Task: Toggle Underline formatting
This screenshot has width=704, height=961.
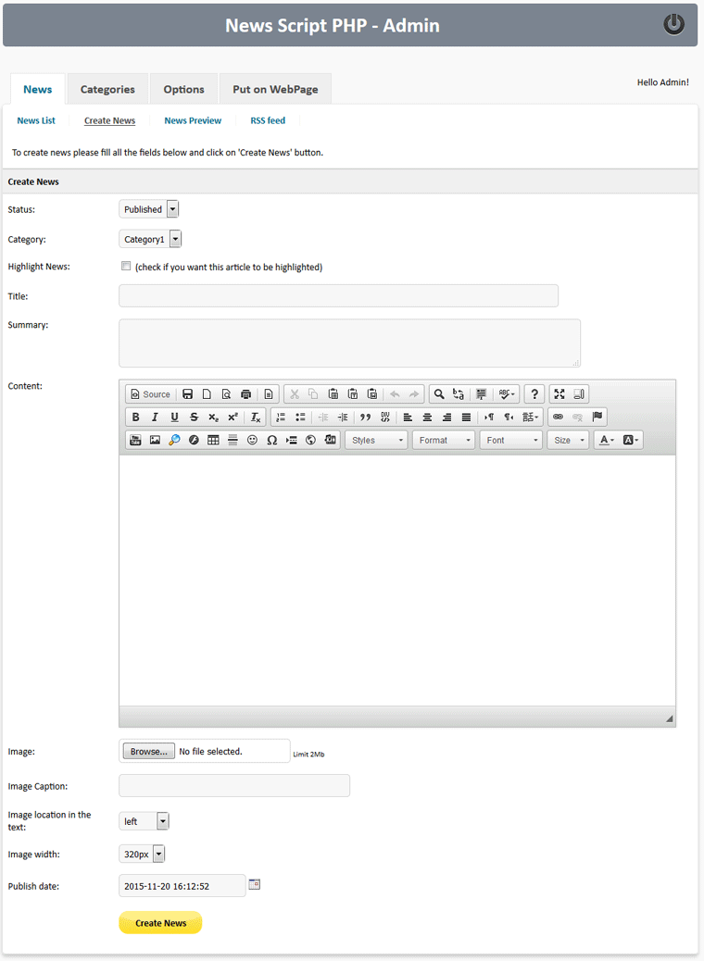Action: (x=174, y=417)
